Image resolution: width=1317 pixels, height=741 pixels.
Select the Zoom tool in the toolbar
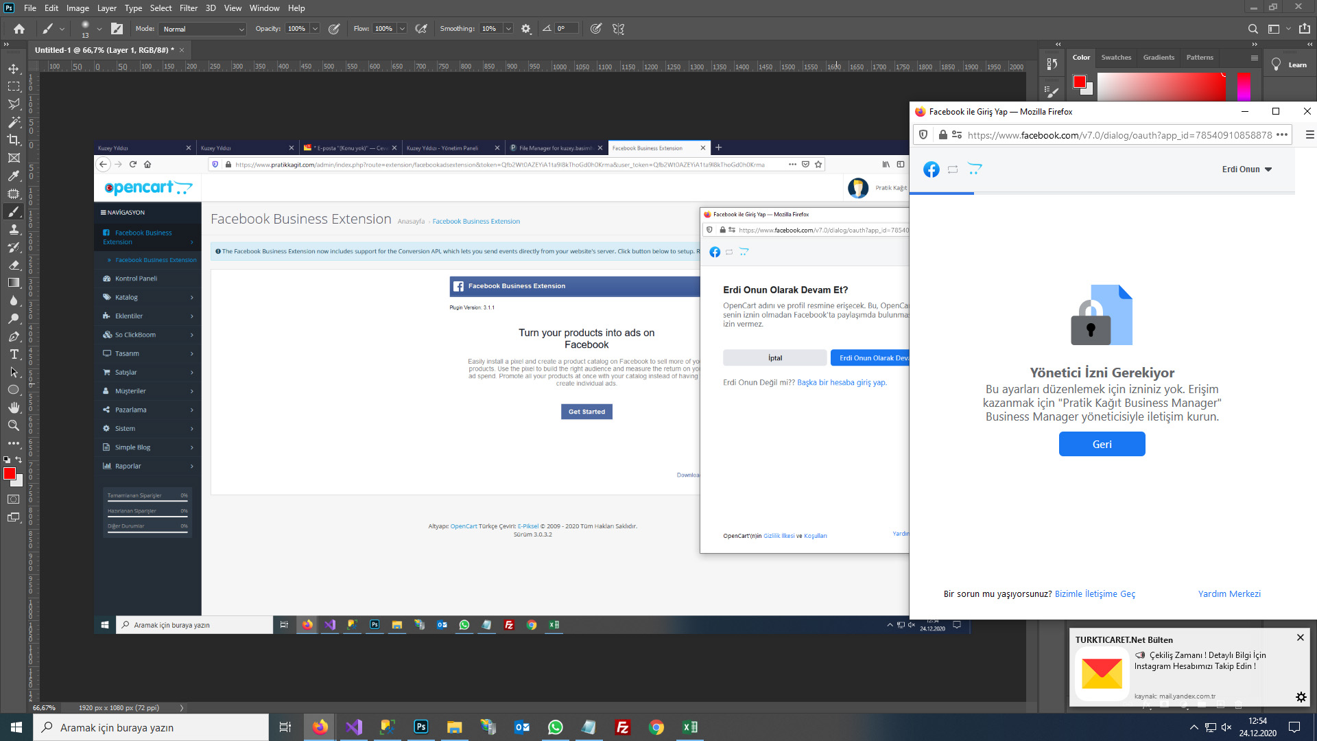14,425
